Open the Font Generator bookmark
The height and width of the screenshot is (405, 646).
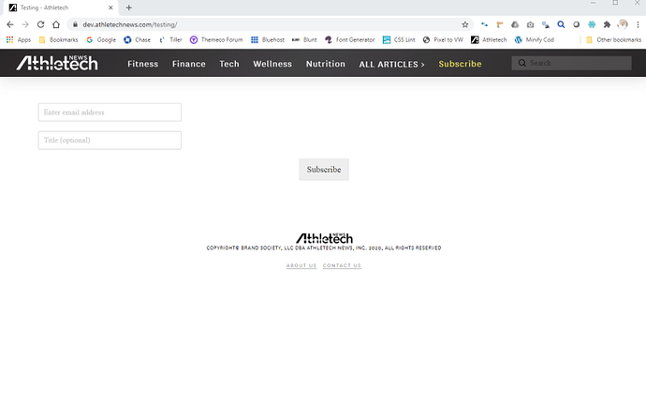coord(350,40)
